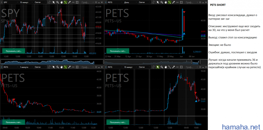Grab left handle of SPY range navigator
This screenshot has width=263, height=130.
(1, 62)
